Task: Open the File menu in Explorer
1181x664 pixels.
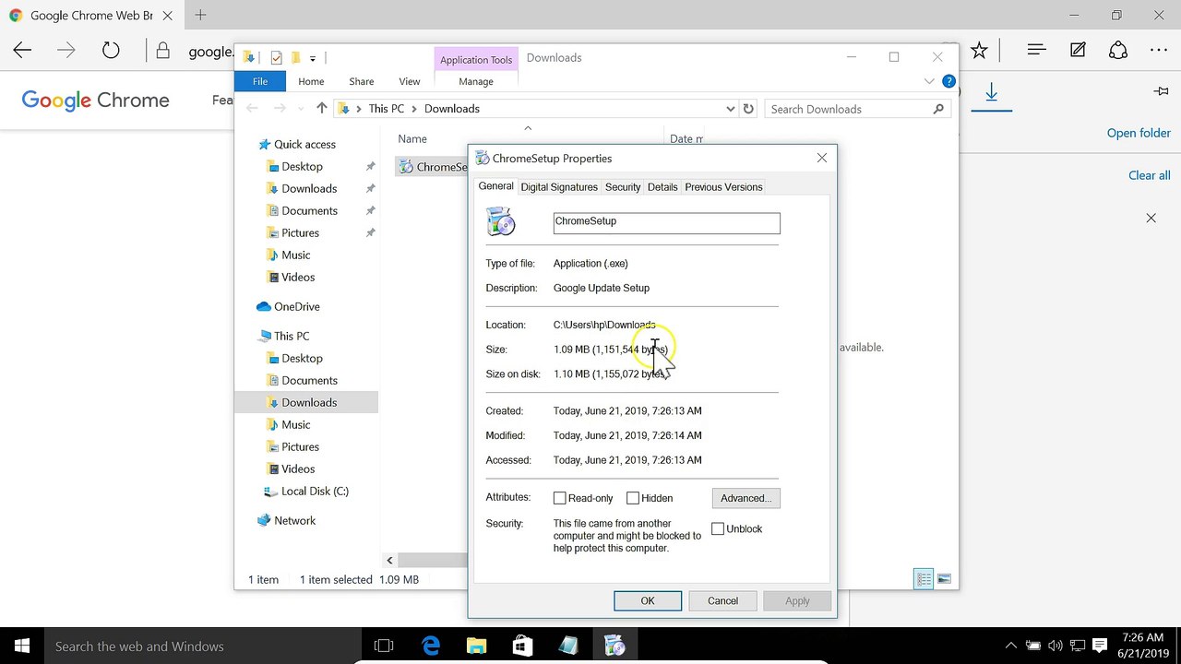Action: pos(260,81)
